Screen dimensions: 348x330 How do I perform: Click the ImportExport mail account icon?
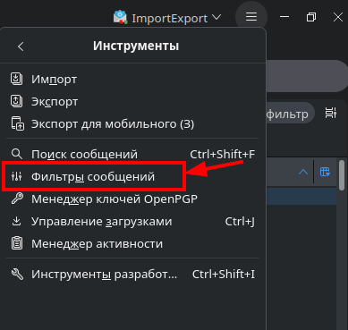click(x=120, y=18)
